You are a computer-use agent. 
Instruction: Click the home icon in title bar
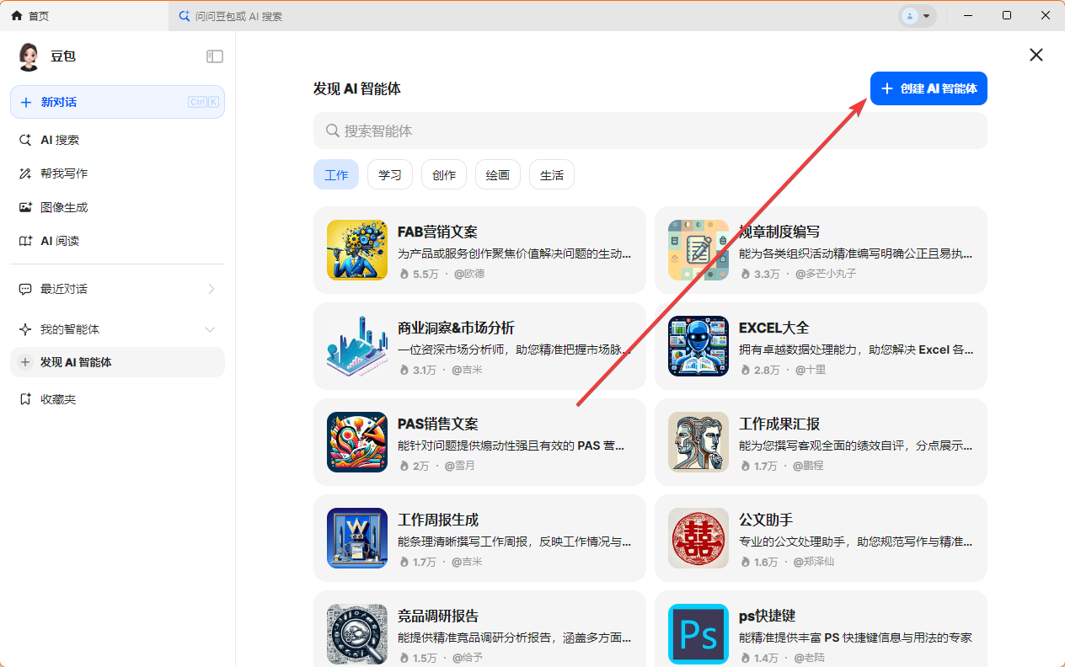point(17,16)
